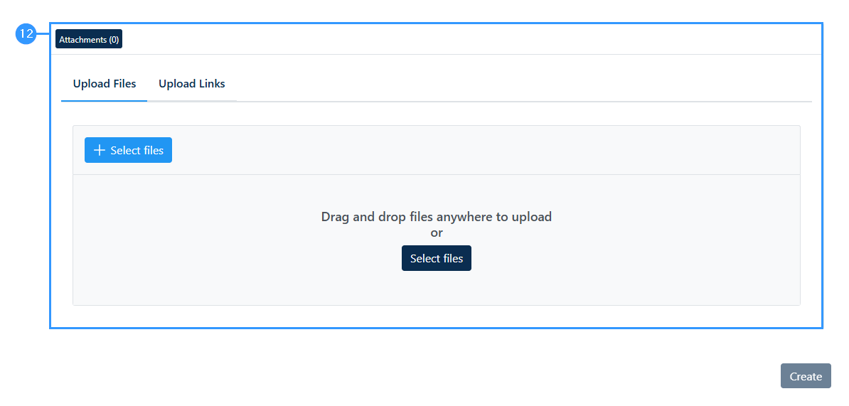
Task: Click the Attachments header bar's empty area
Action: coord(471,39)
